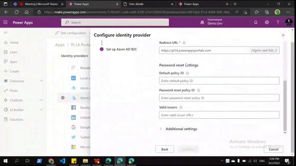
Task: Open a new browser tab
Action: (235, 4)
